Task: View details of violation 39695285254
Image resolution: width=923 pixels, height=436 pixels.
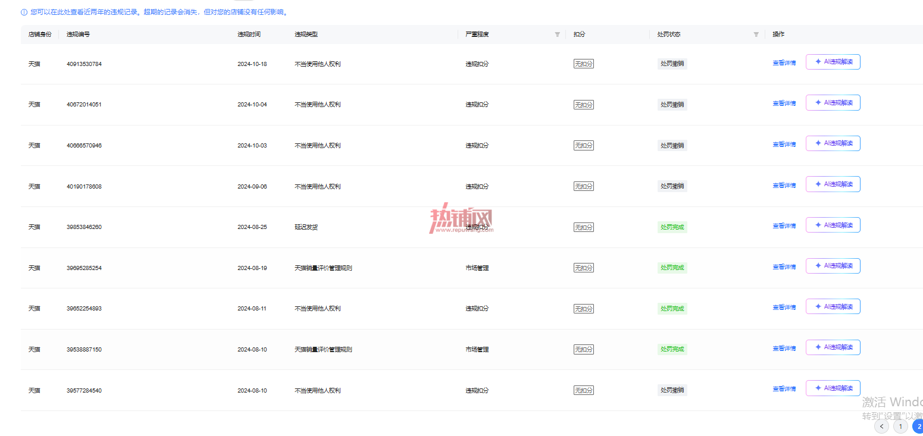Action: coord(784,267)
